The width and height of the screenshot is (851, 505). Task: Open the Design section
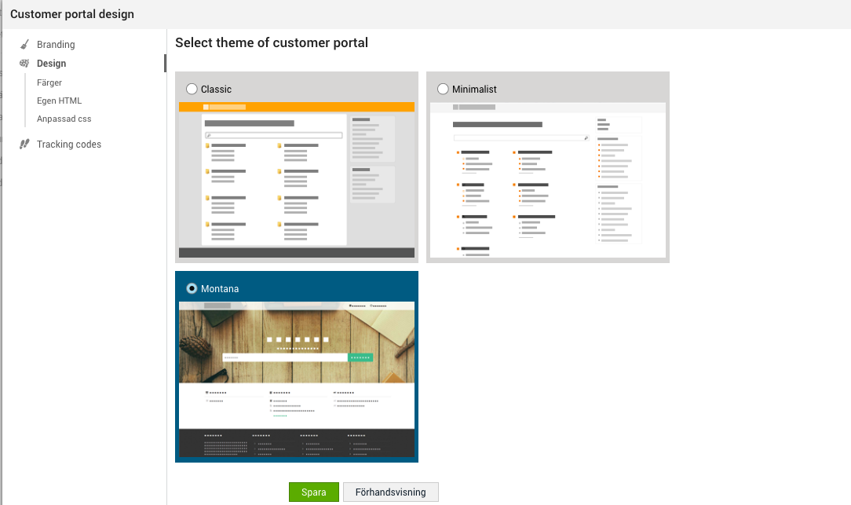[x=52, y=64]
